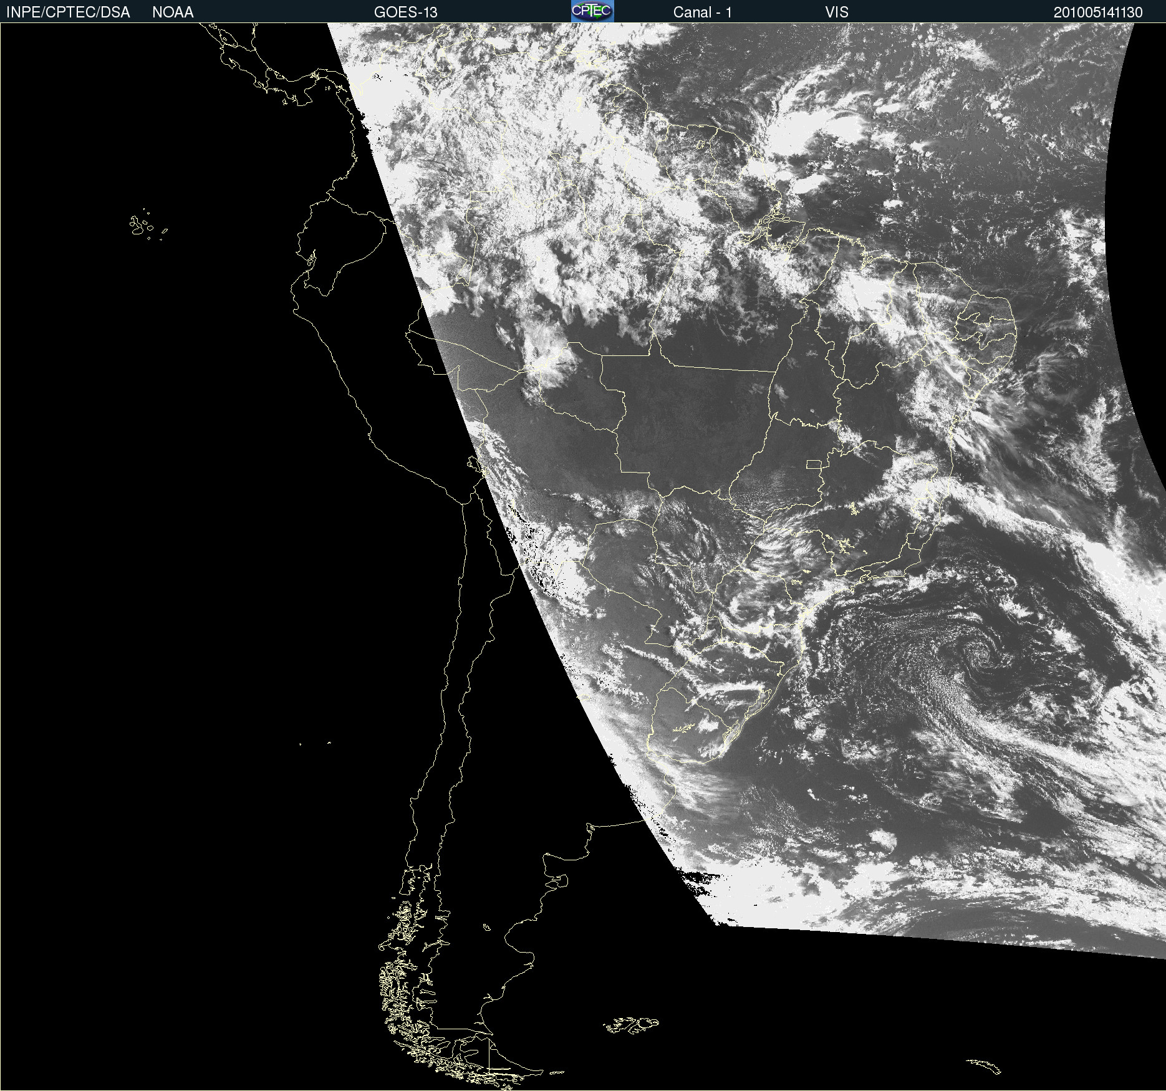
Task: Select the GOES-13 satellite label
Action: point(405,12)
